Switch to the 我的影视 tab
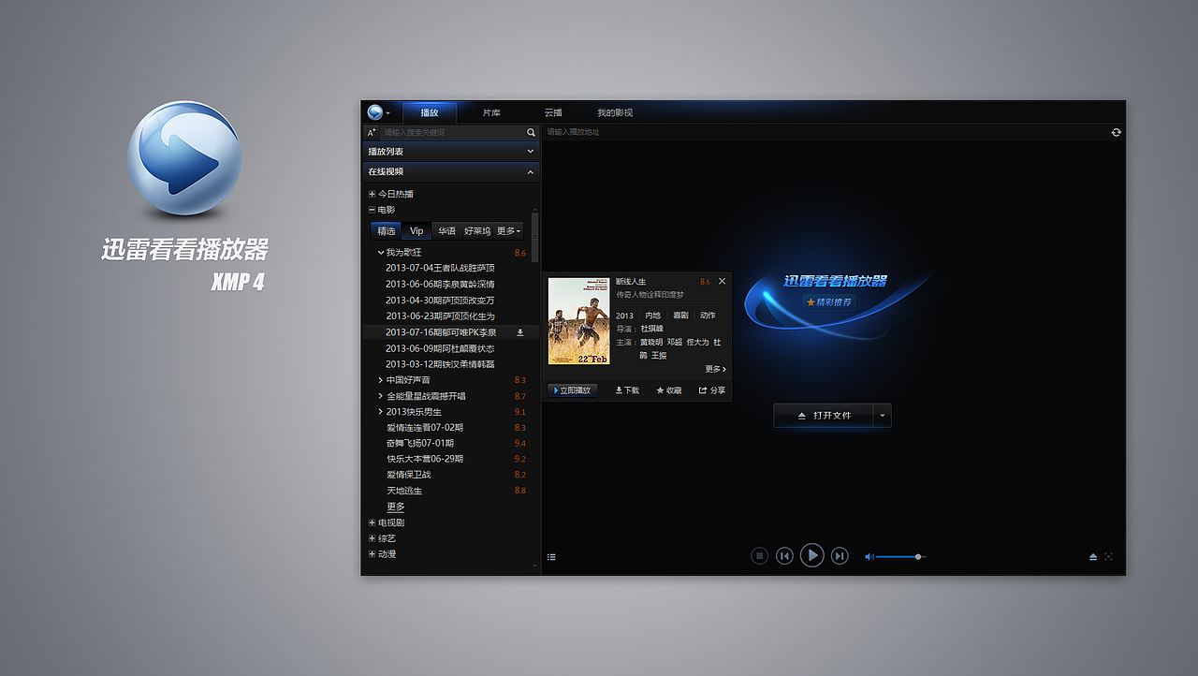1198x676 pixels. coord(615,112)
